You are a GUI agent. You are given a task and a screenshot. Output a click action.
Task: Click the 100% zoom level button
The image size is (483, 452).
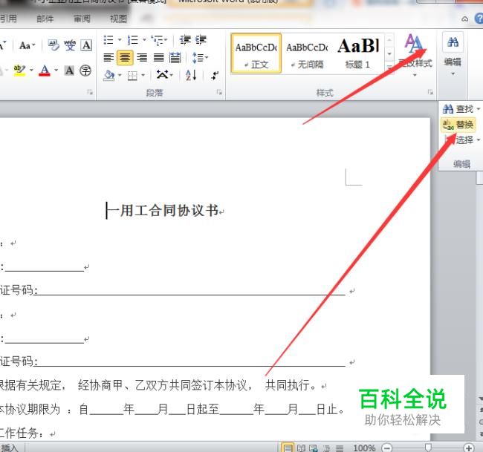click(x=364, y=448)
